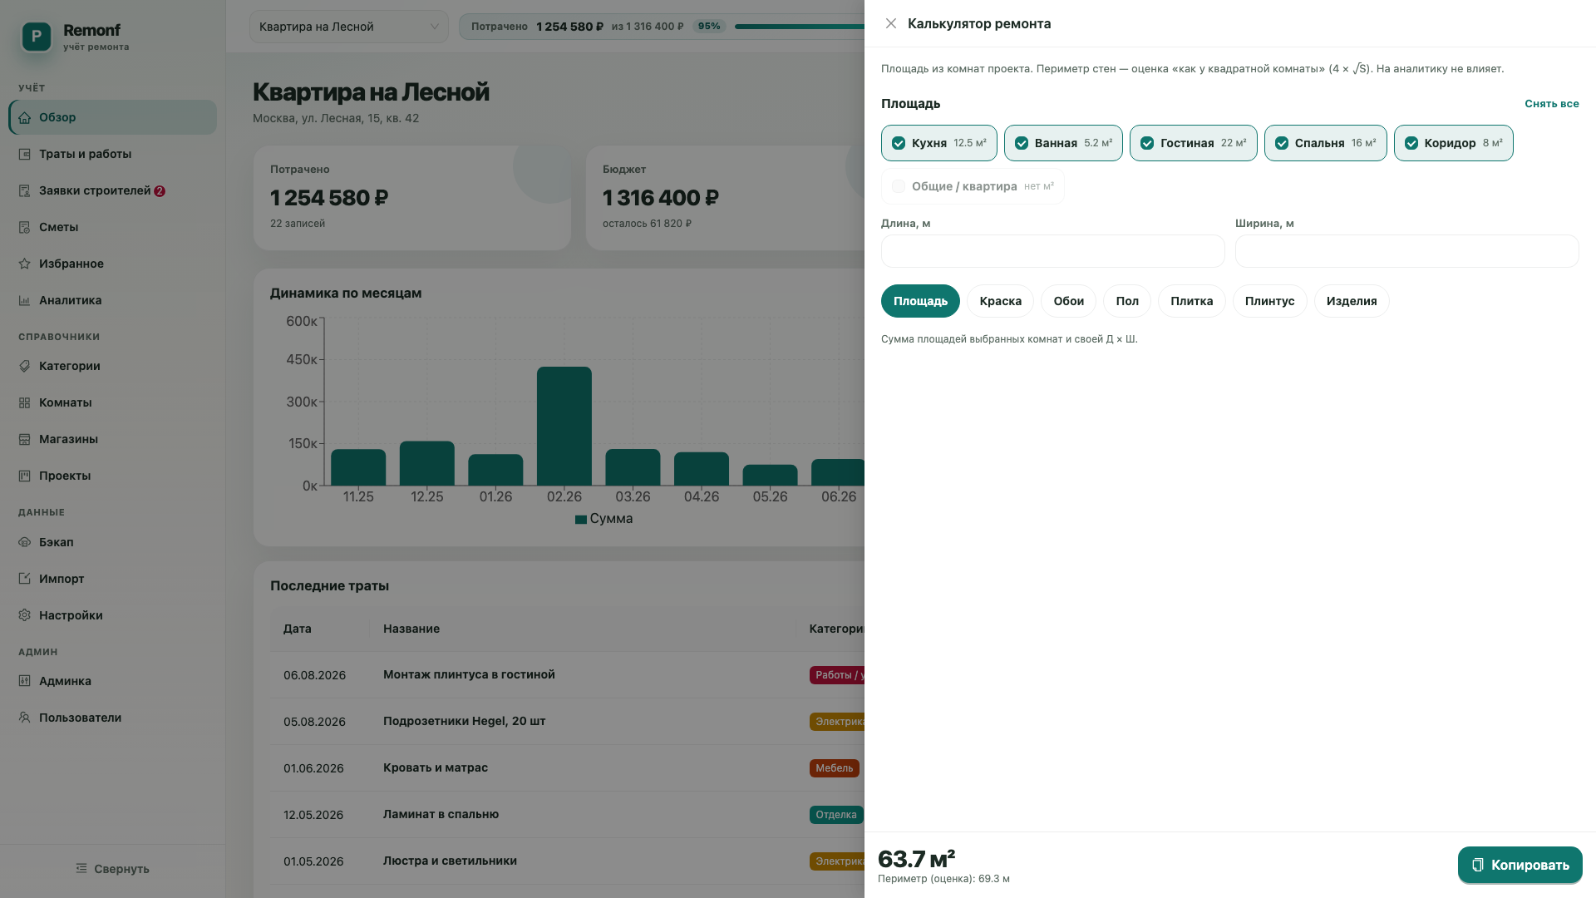1596x898 pixels.
Task: Click Сметы sidebar icon
Action: 25,227
